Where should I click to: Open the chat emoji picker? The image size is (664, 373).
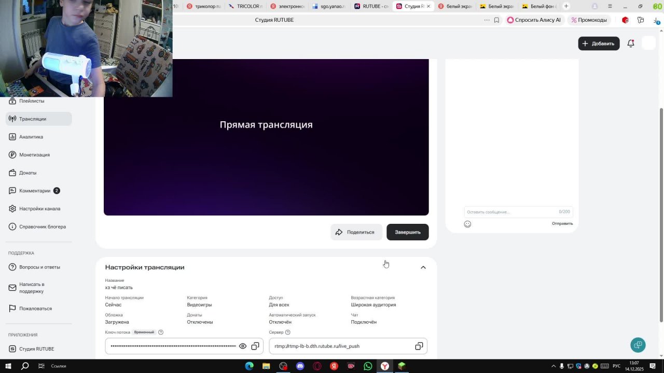coord(467,224)
